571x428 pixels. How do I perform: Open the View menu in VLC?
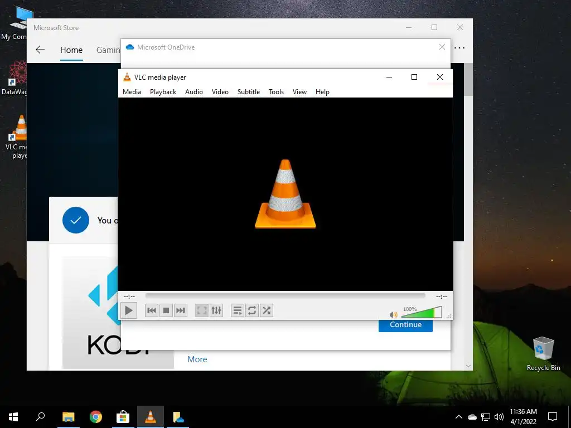pyautogui.click(x=299, y=92)
